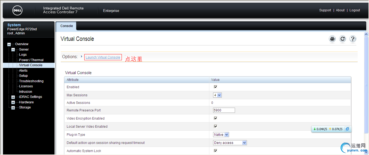369x155 pixels.
Task: Click the iDRAC Settings tree label
Action: point(31,97)
